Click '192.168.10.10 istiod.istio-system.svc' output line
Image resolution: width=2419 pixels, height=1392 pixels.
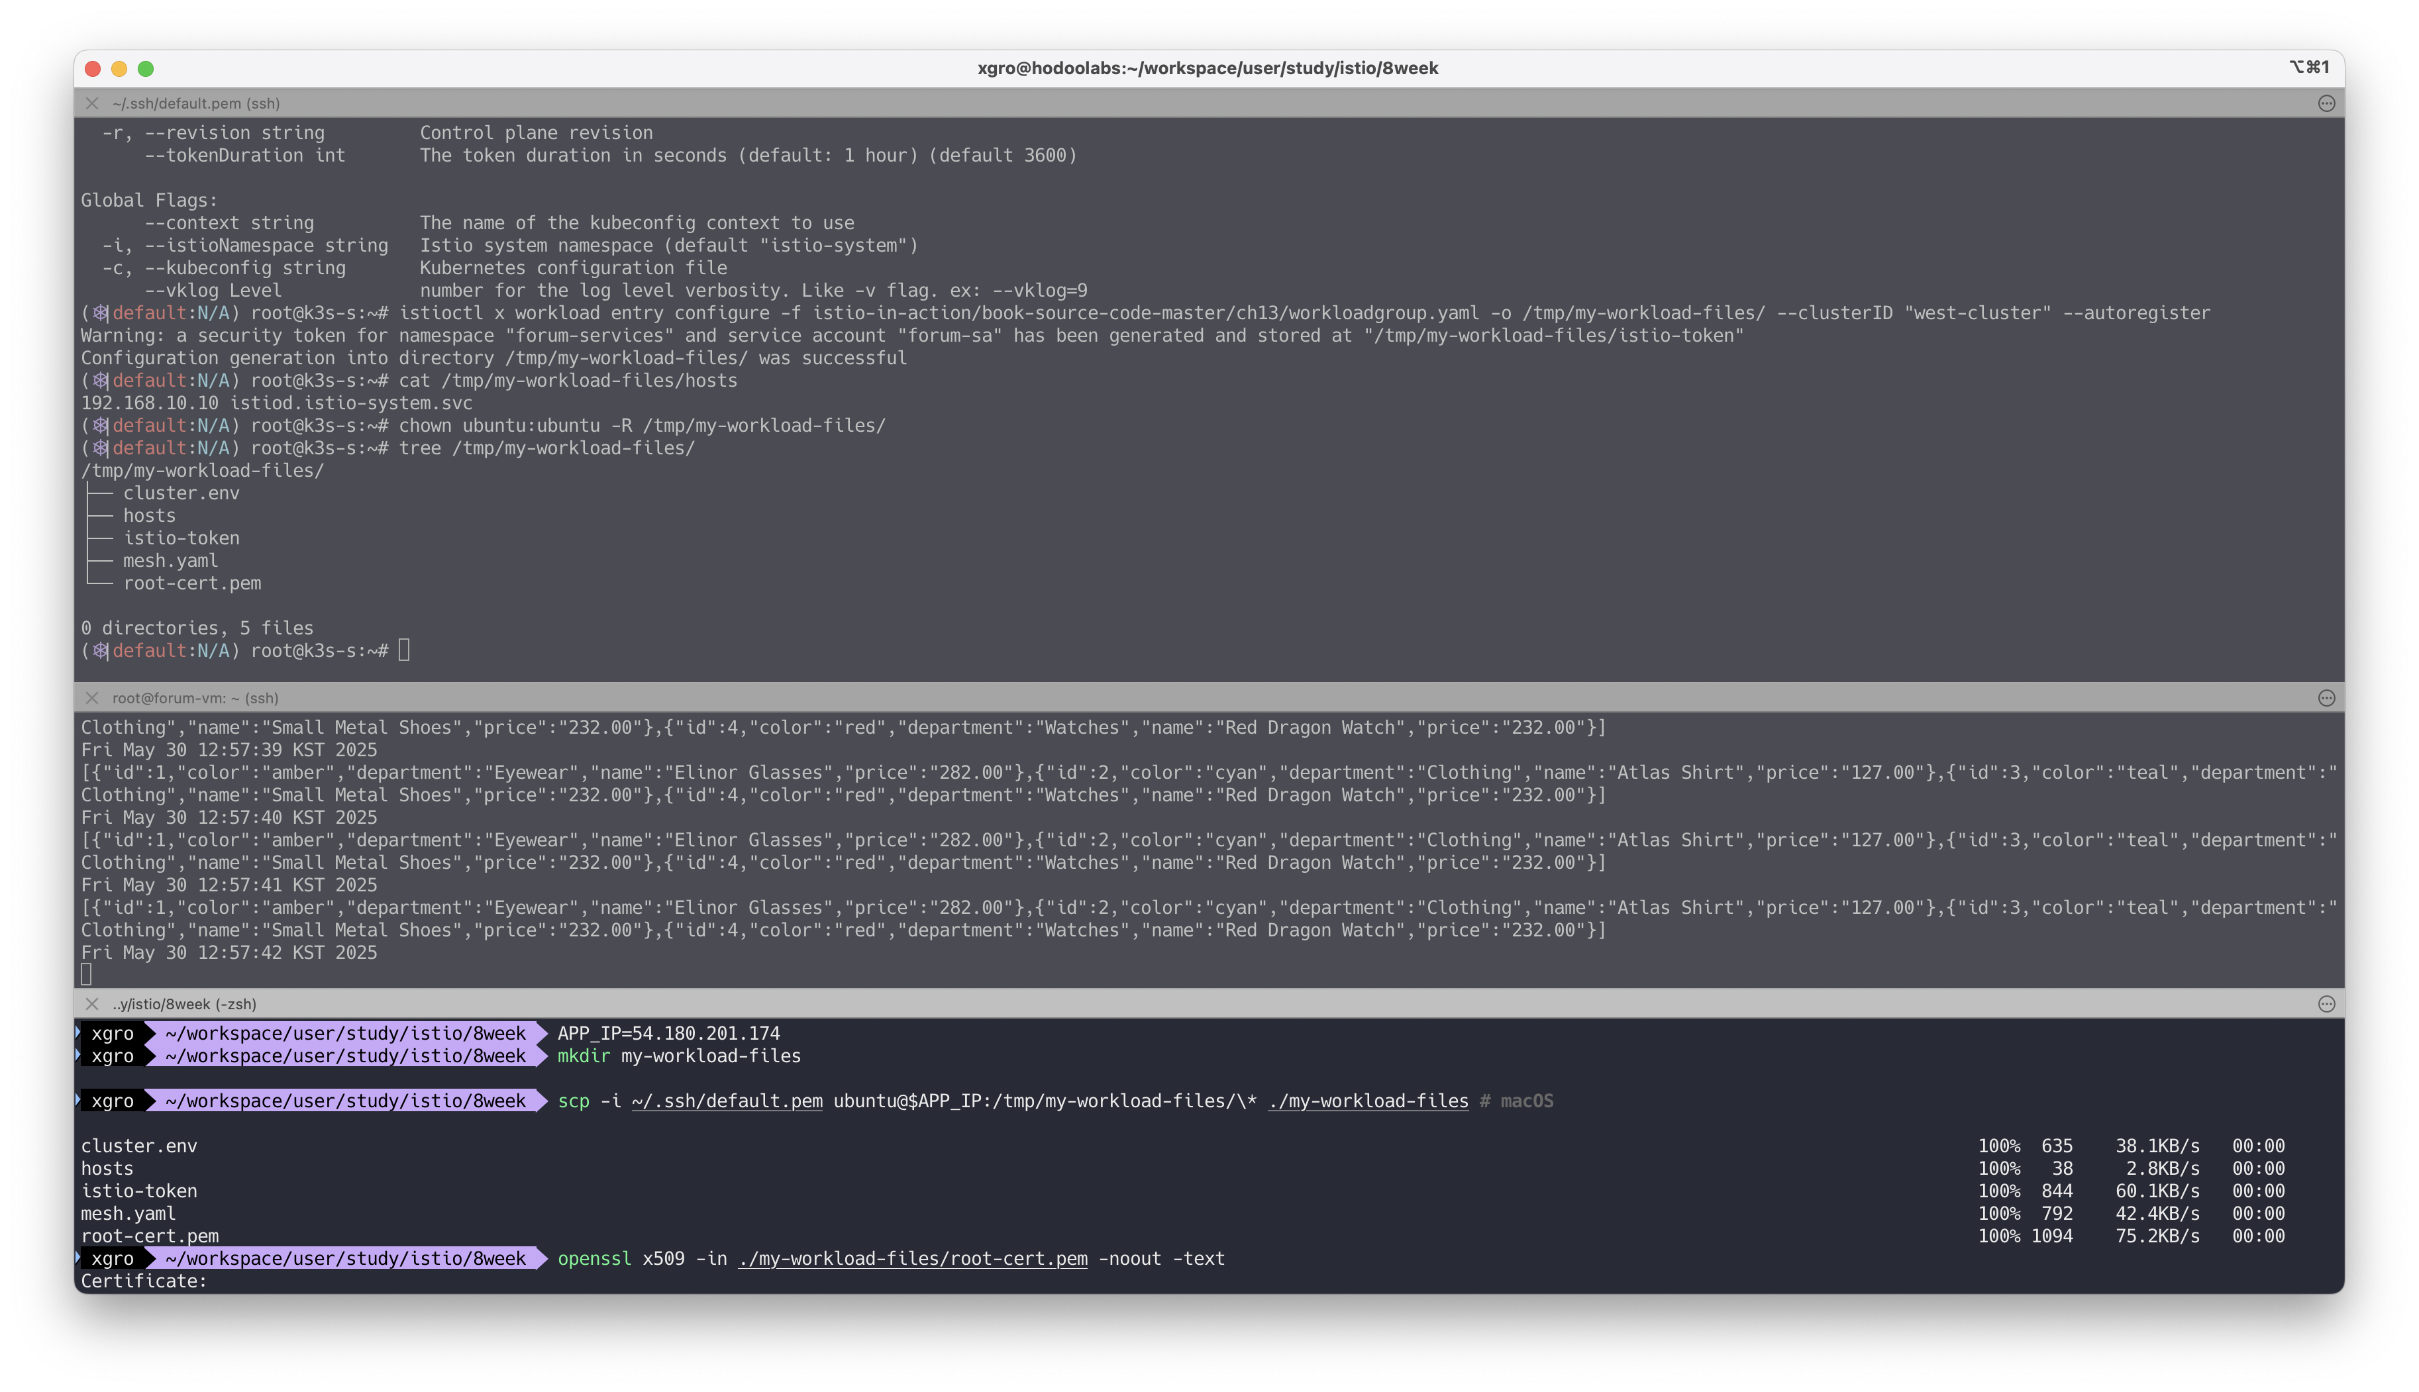click(x=276, y=403)
